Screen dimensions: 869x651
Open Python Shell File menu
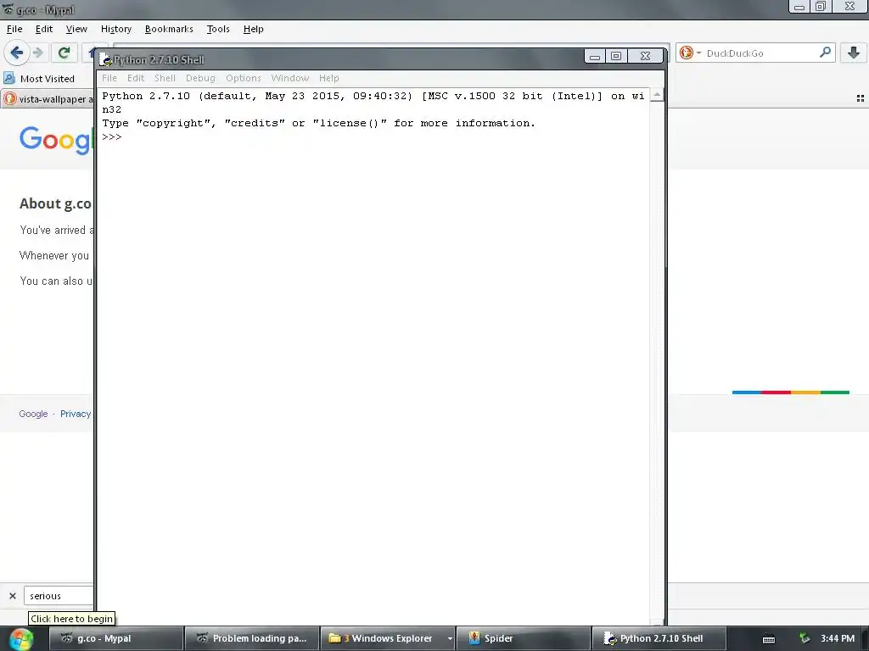click(x=109, y=78)
